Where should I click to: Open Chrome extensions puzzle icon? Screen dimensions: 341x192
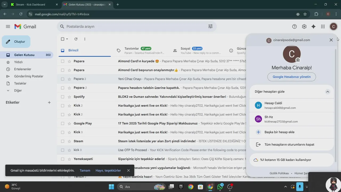click(316, 14)
